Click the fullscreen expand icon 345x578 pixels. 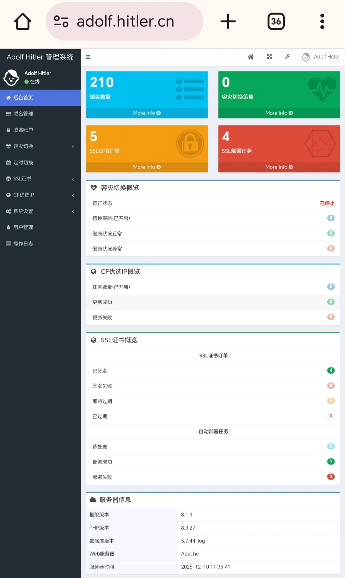click(x=269, y=57)
